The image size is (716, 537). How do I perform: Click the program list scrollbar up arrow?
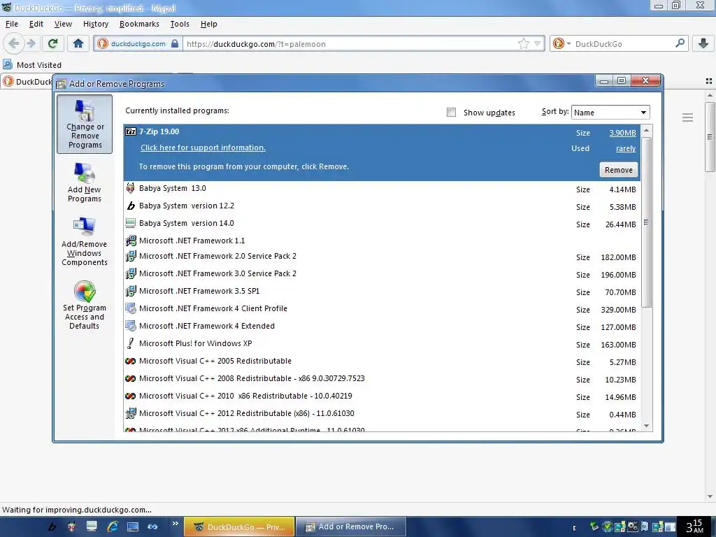646,131
